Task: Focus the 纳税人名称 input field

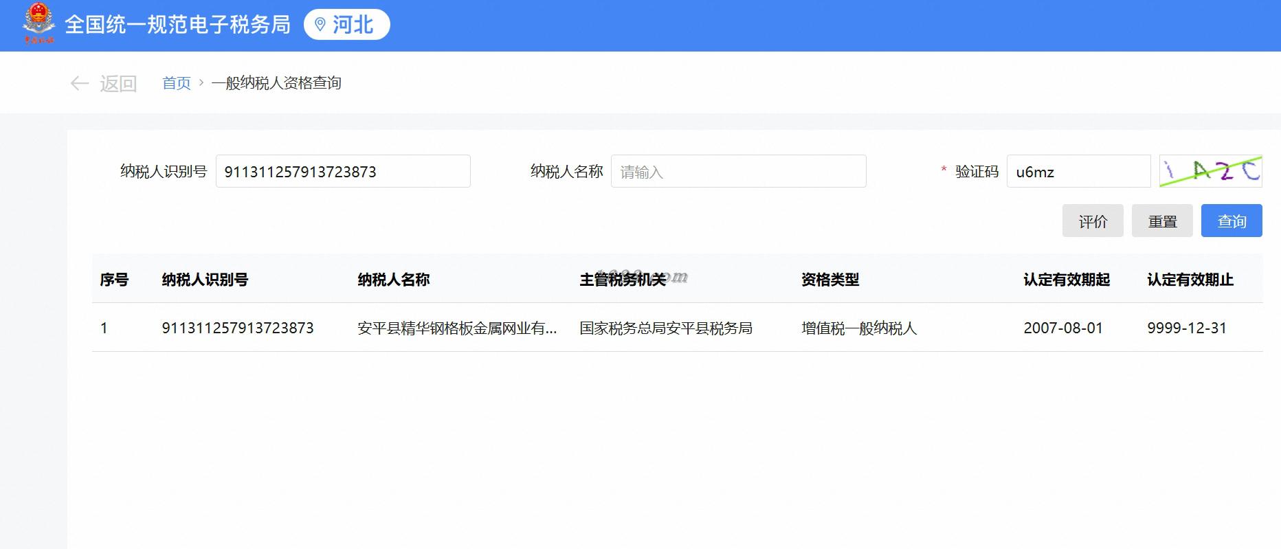Action: pos(738,171)
